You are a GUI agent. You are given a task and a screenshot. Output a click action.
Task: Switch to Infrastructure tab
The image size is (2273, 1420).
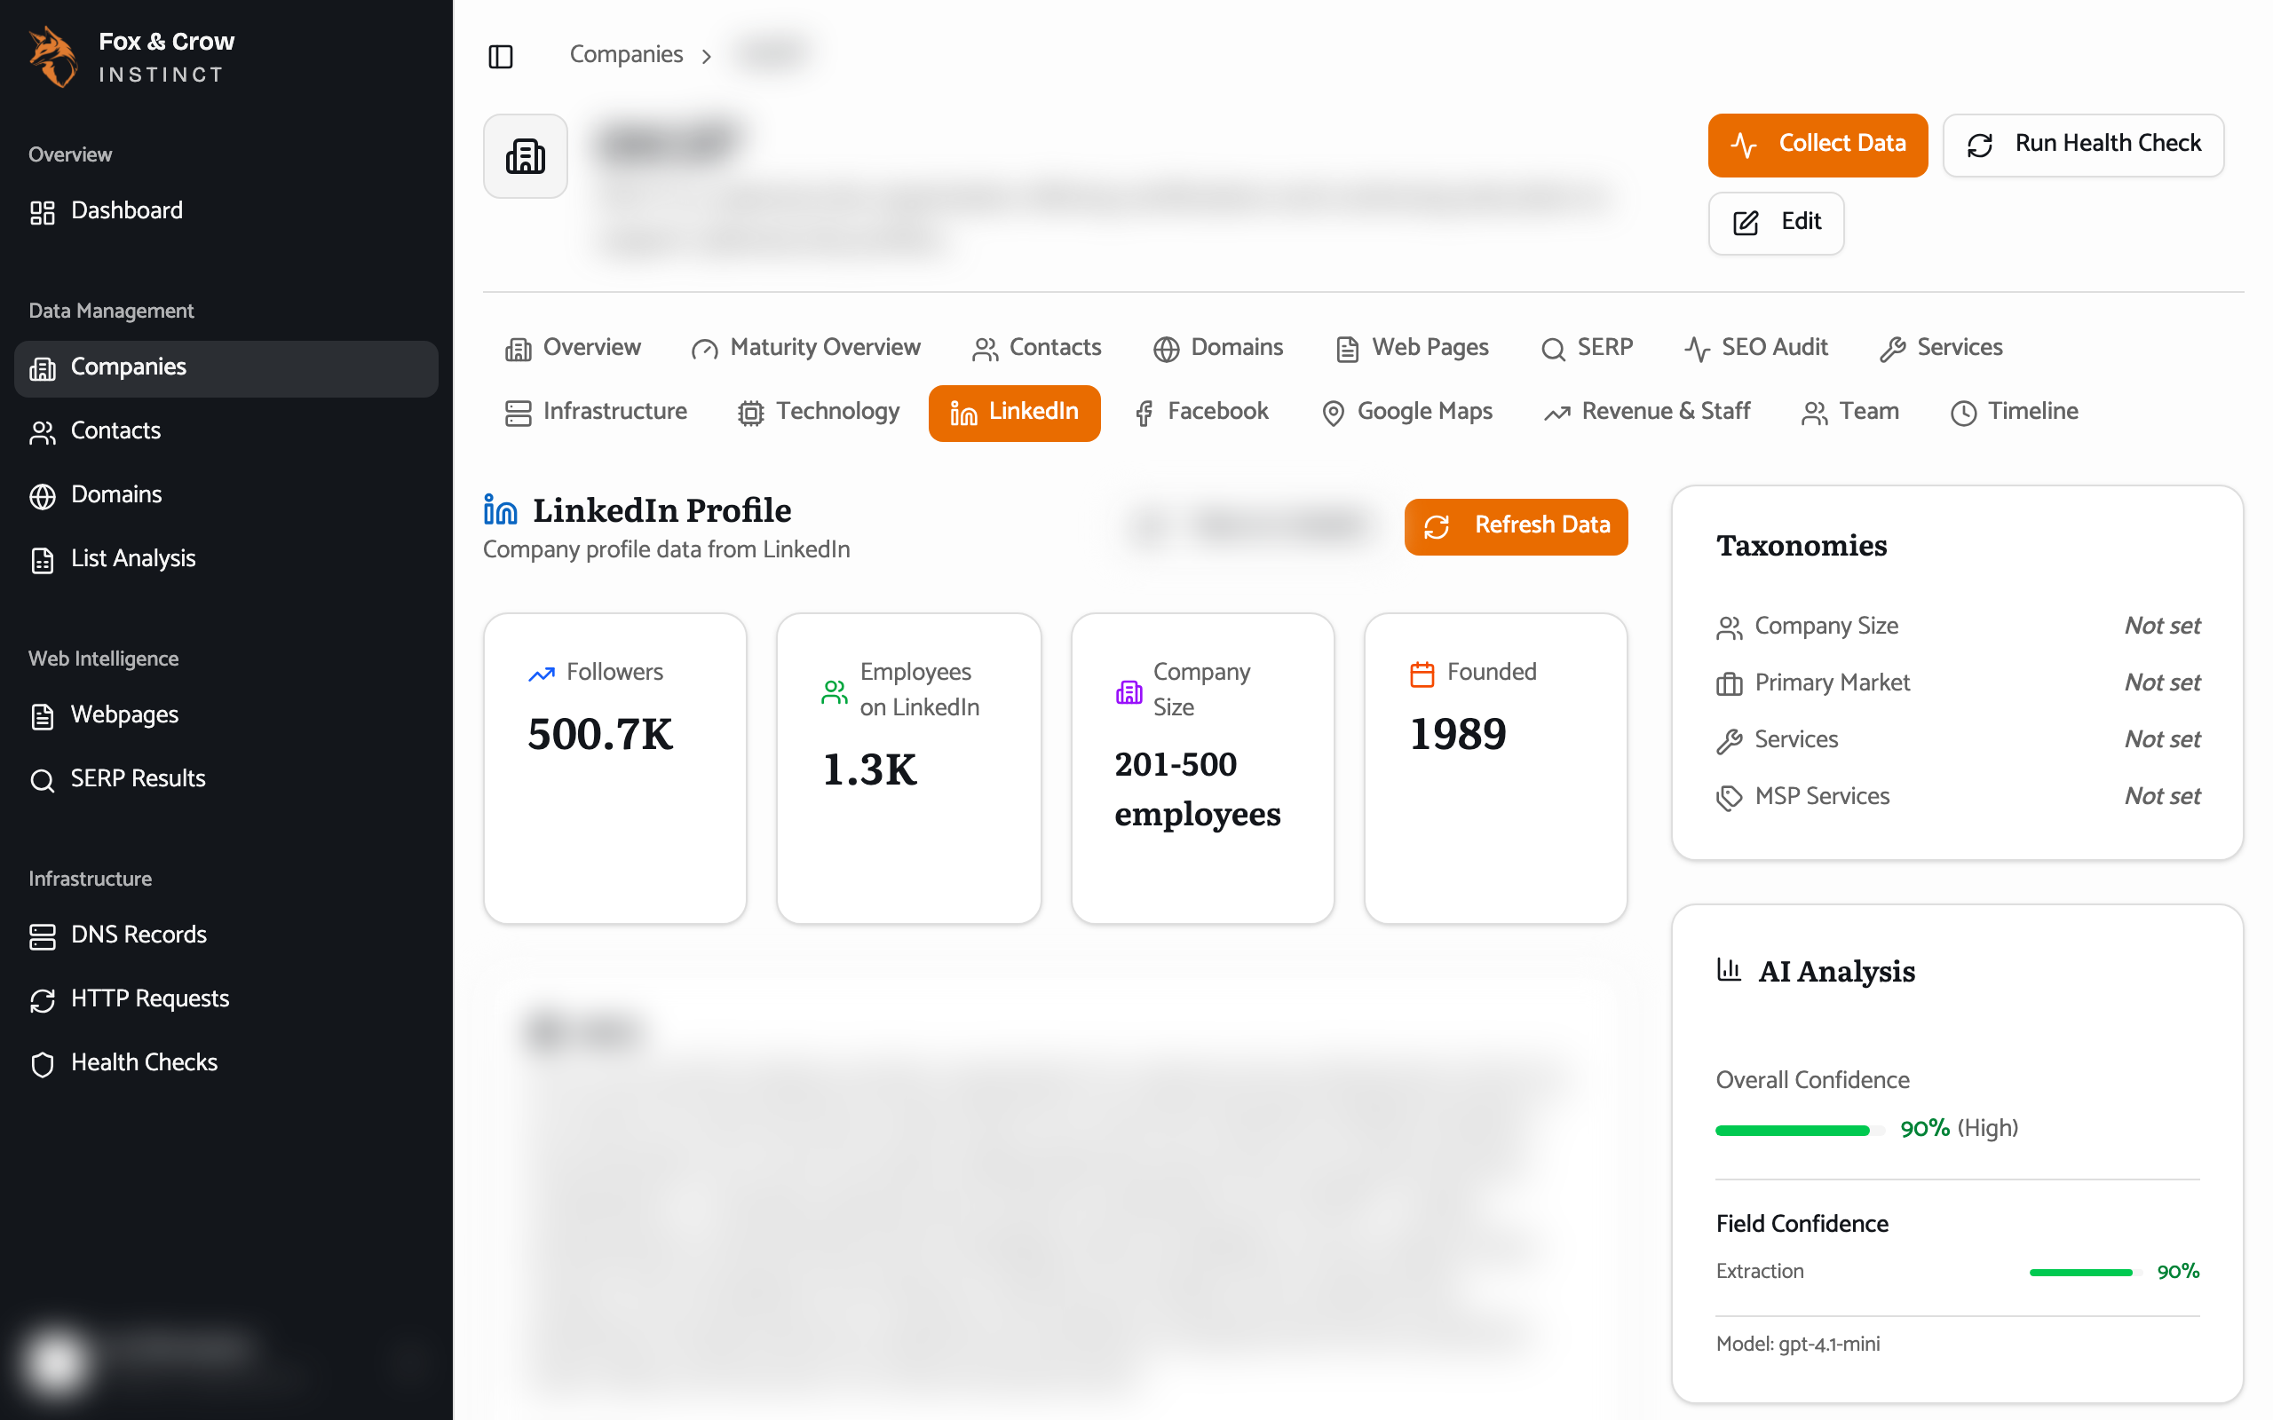click(597, 413)
